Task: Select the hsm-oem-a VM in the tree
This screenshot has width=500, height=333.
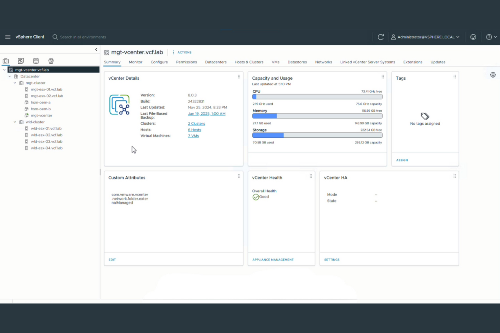Action: [41, 103]
